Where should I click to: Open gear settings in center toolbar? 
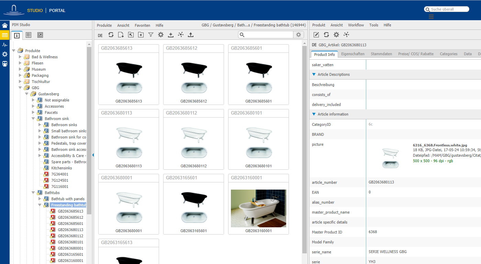[x=161, y=35]
